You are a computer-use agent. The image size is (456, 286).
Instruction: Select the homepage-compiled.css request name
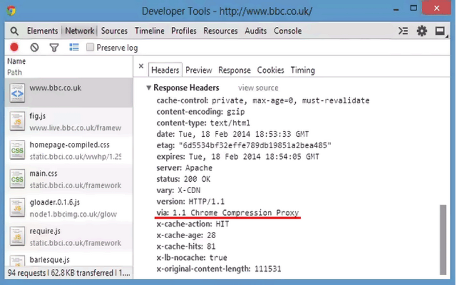(x=70, y=145)
